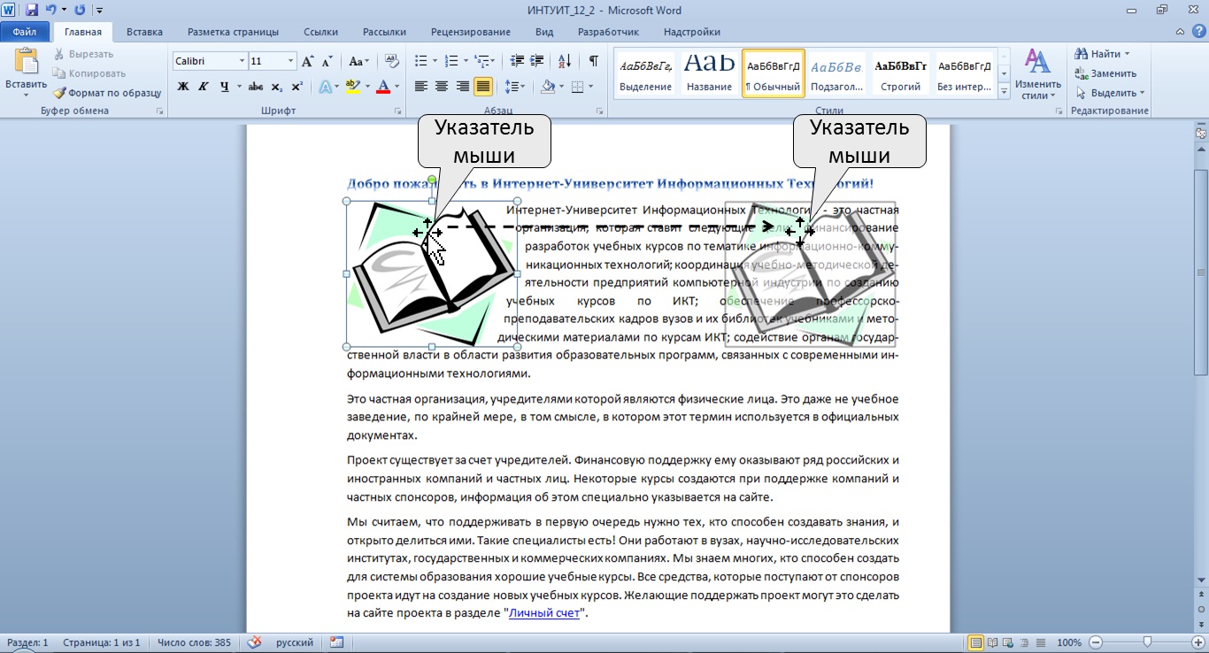Set Align Right paragraph alignment
The image size is (1209, 653).
point(462,87)
